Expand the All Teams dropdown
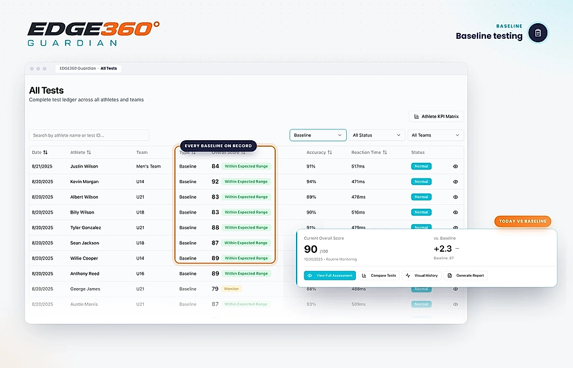This screenshot has height=368, width=573. tap(436, 135)
